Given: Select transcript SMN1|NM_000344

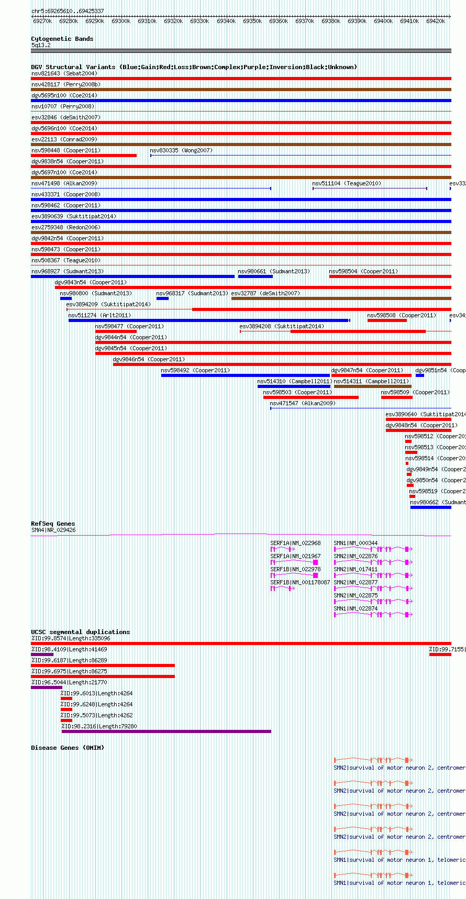Looking at the screenshot, I should pos(373,549).
